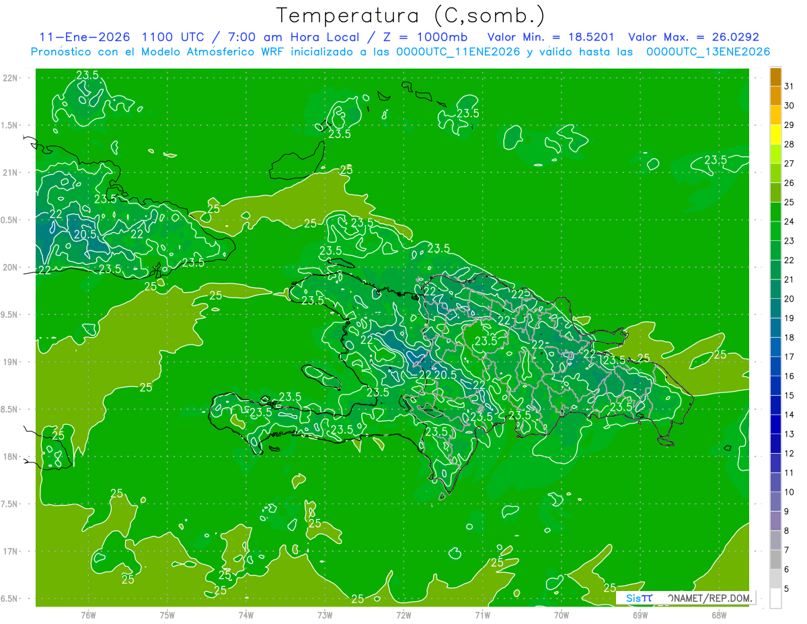The height and width of the screenshot is (624, 807).
Task: Click the 22N latitude axis label
Action: (x=10, y=78)
